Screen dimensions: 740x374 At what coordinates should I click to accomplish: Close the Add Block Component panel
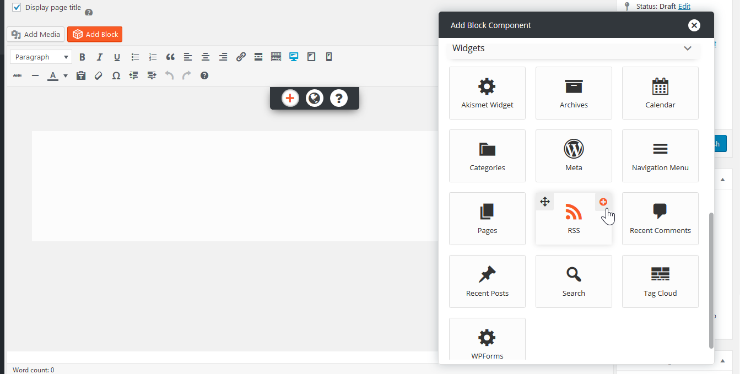tap(694, 25)
